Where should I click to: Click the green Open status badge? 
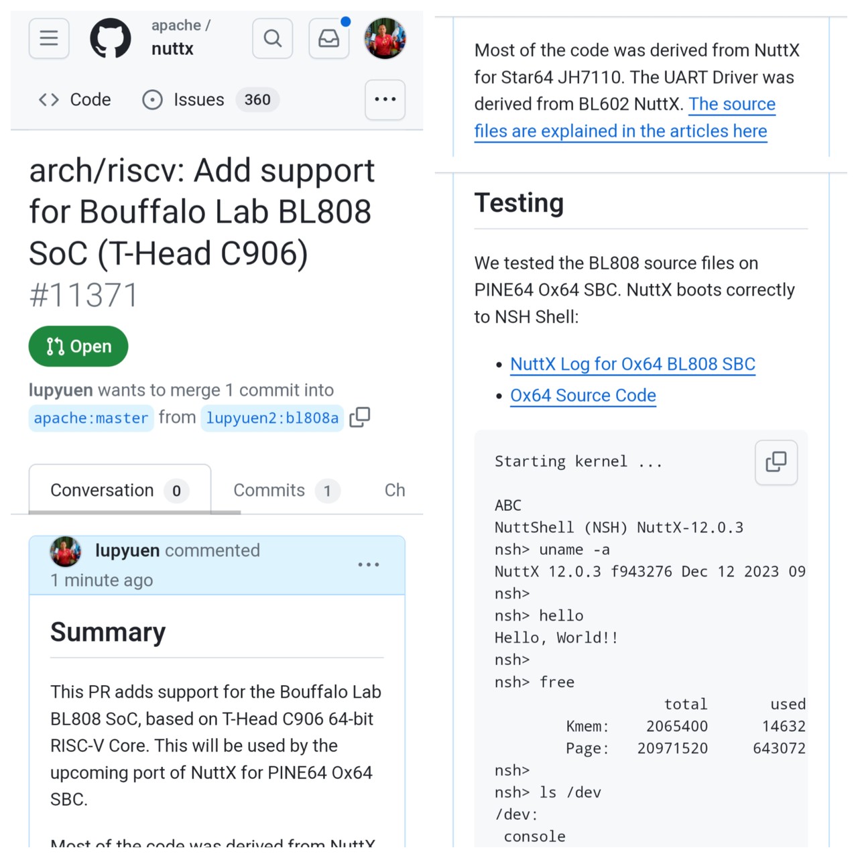click(78, 347)
